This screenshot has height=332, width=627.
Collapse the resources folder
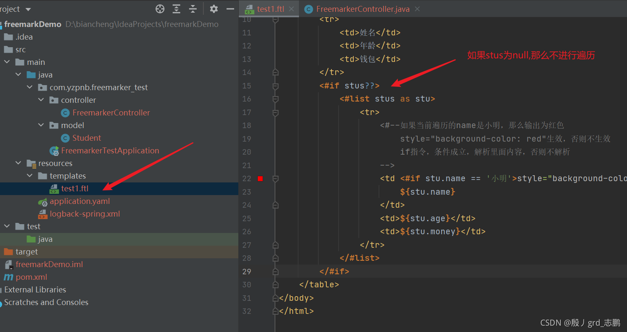[x=19, y=163]
